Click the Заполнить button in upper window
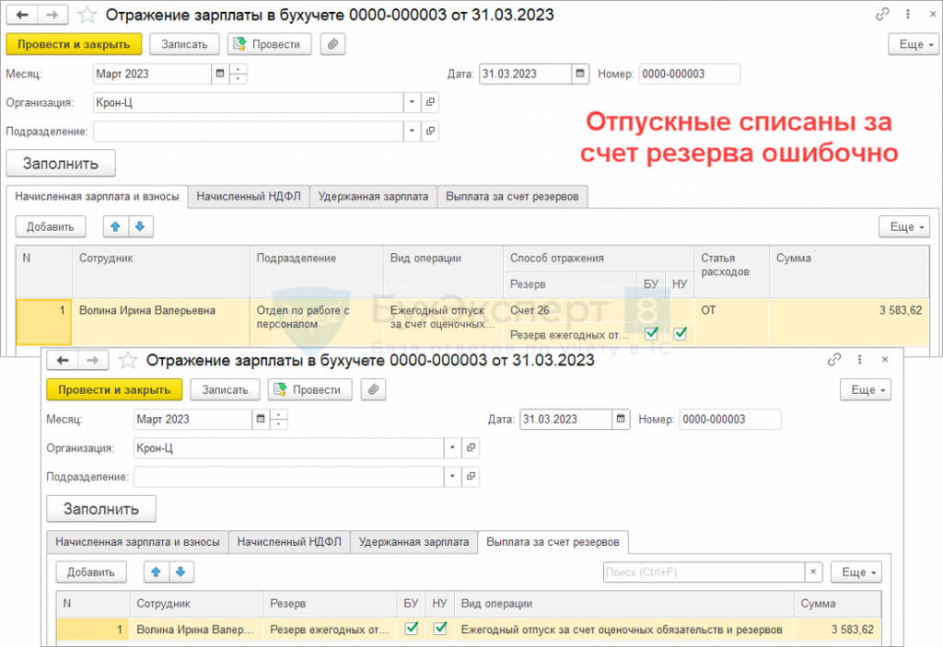This screenshot has height=647, width=943. 61,163
